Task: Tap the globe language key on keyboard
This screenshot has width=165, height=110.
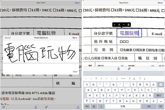Action: click(x=94, y=106)
